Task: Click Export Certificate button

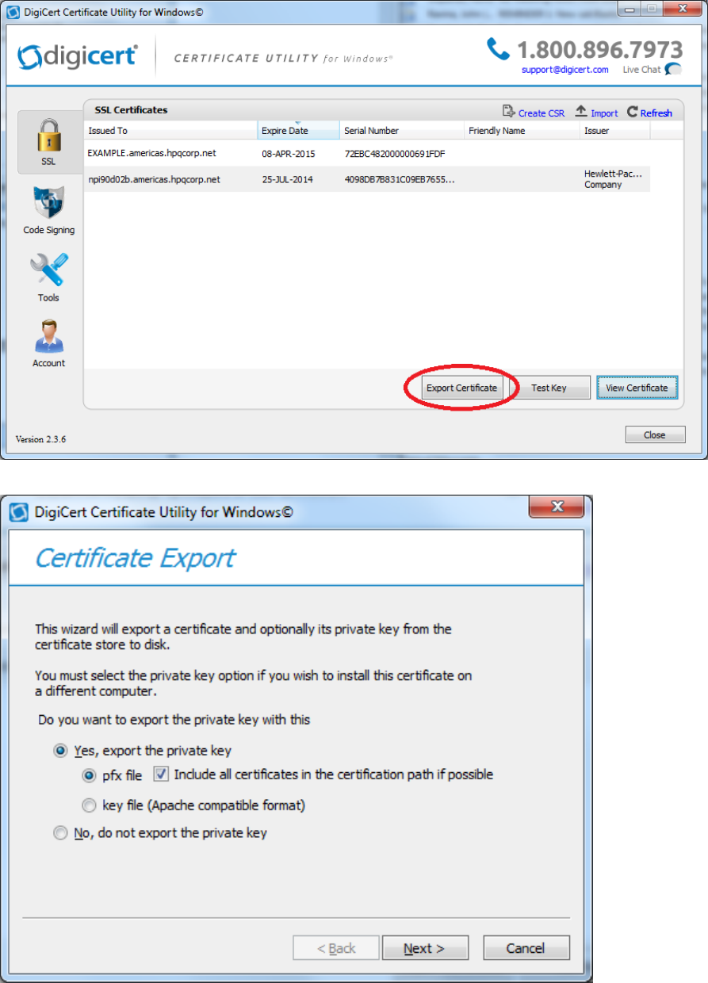Action: click(461, 388)
